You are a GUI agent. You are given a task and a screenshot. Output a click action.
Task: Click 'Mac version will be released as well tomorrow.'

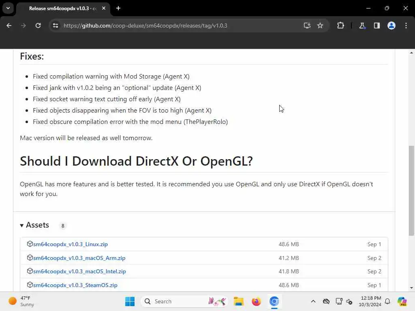point(86,138)
